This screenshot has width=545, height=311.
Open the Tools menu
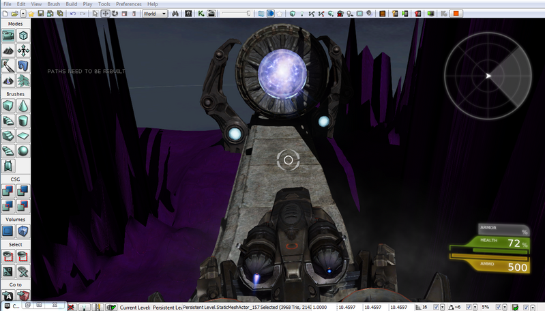click(104, 4)
